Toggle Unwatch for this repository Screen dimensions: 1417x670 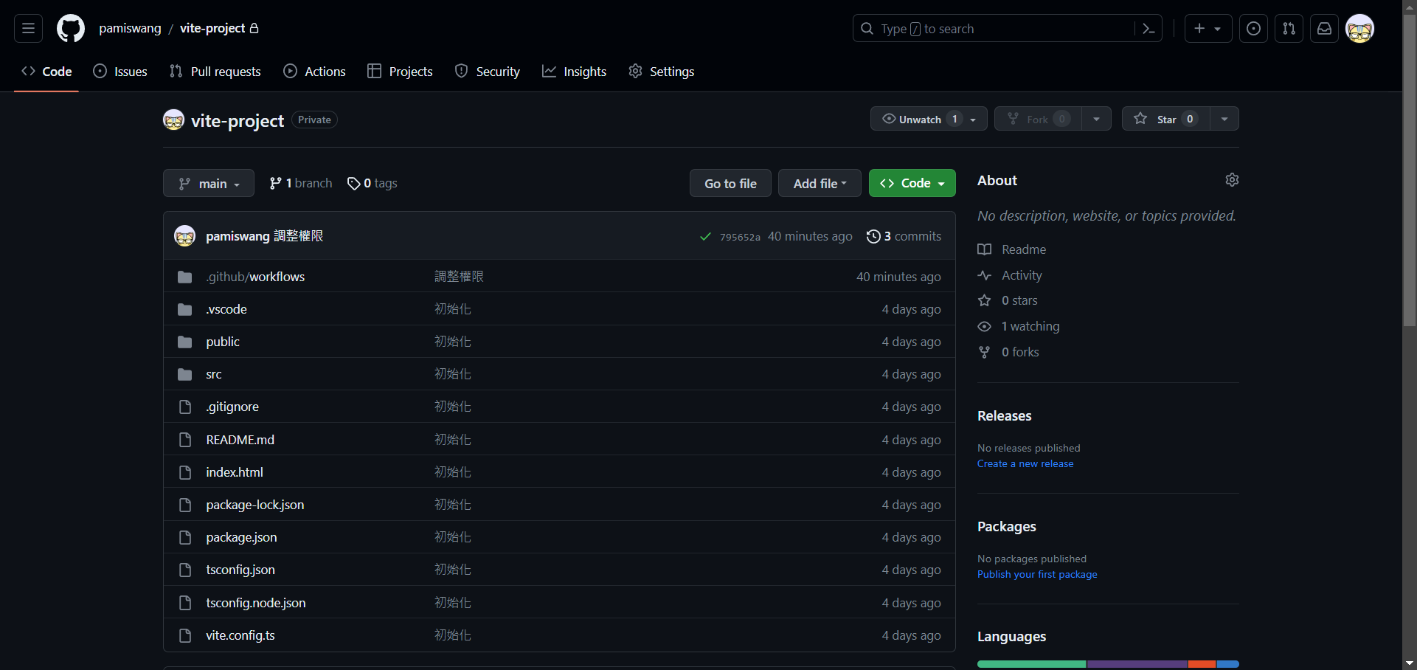929,119
